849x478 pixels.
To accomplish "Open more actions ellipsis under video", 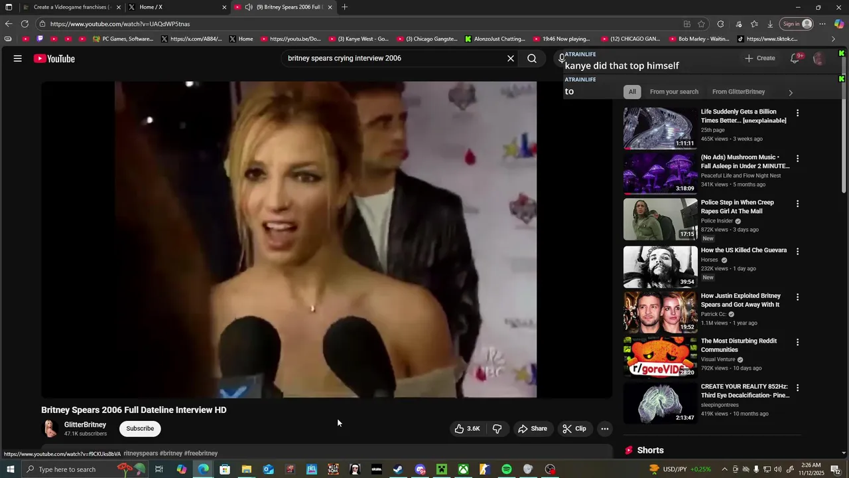I will click(x=605, y=429).
